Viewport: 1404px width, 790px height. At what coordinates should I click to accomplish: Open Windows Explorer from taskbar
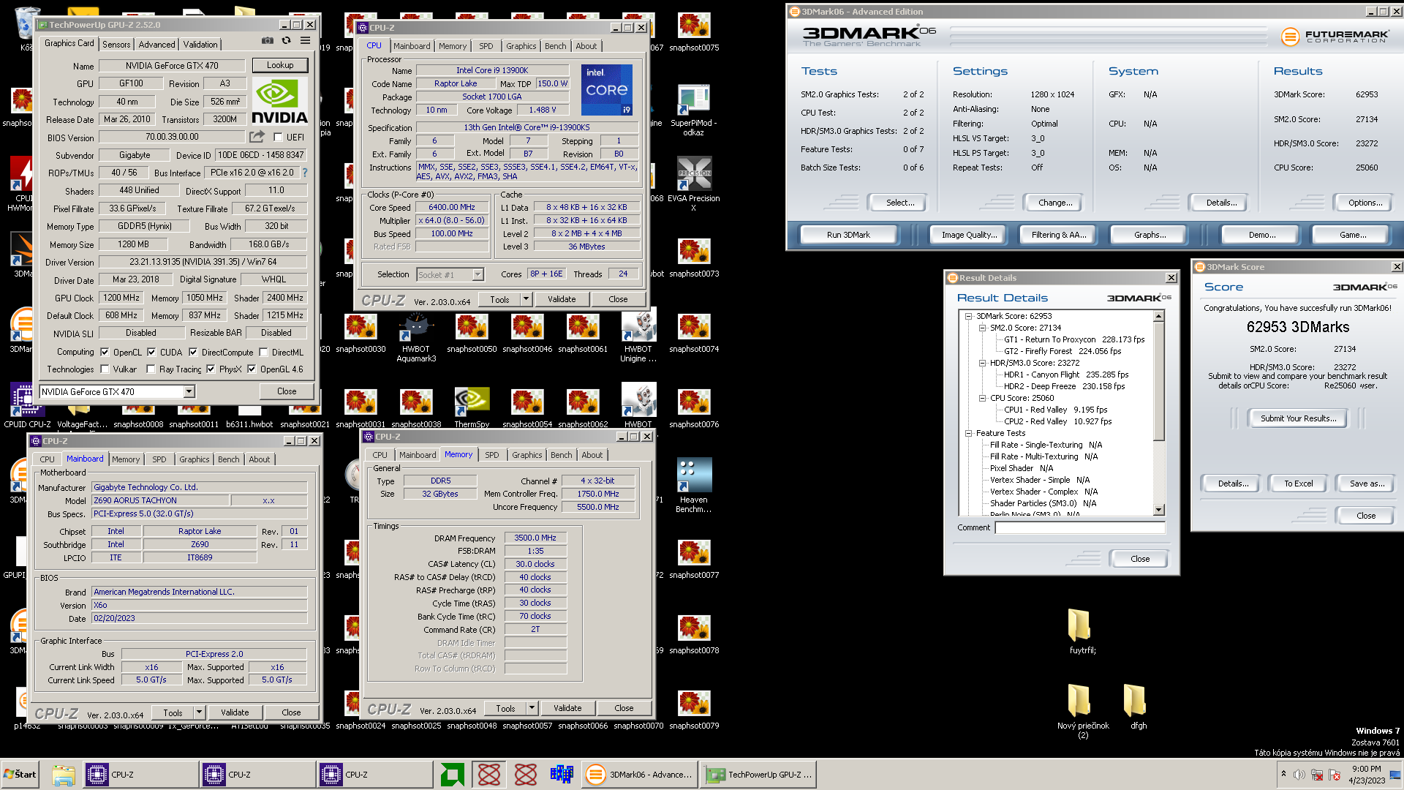click(x=64, y=775)
